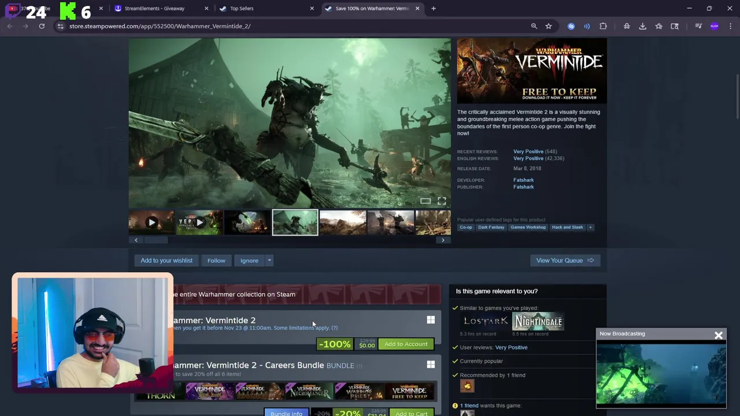The height and width of the screenshot is (416, 740).
Task: Click the browser back arrow
Action: pyautogui.click(x=10, y=26)
